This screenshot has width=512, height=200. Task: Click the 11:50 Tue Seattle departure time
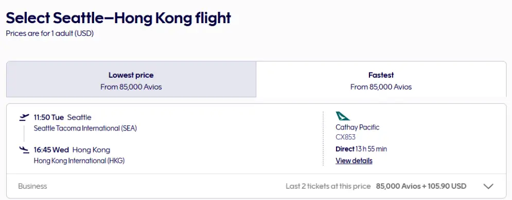click(63, 117)
